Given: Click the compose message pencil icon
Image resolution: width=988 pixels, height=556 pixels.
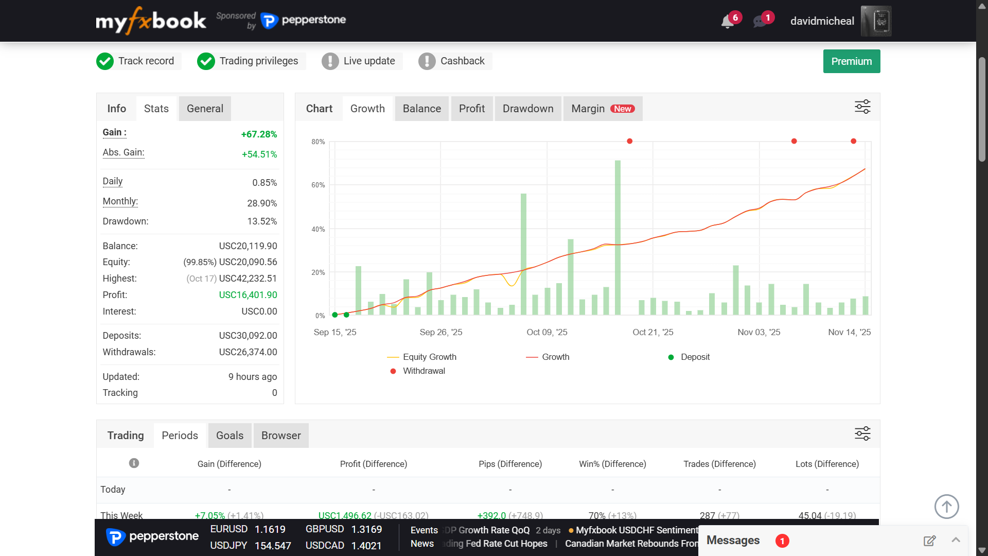Looking at the screenshot, I should 930,541.
